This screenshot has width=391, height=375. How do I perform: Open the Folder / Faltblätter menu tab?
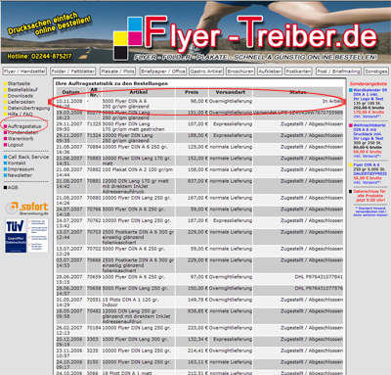click(73, 71)
